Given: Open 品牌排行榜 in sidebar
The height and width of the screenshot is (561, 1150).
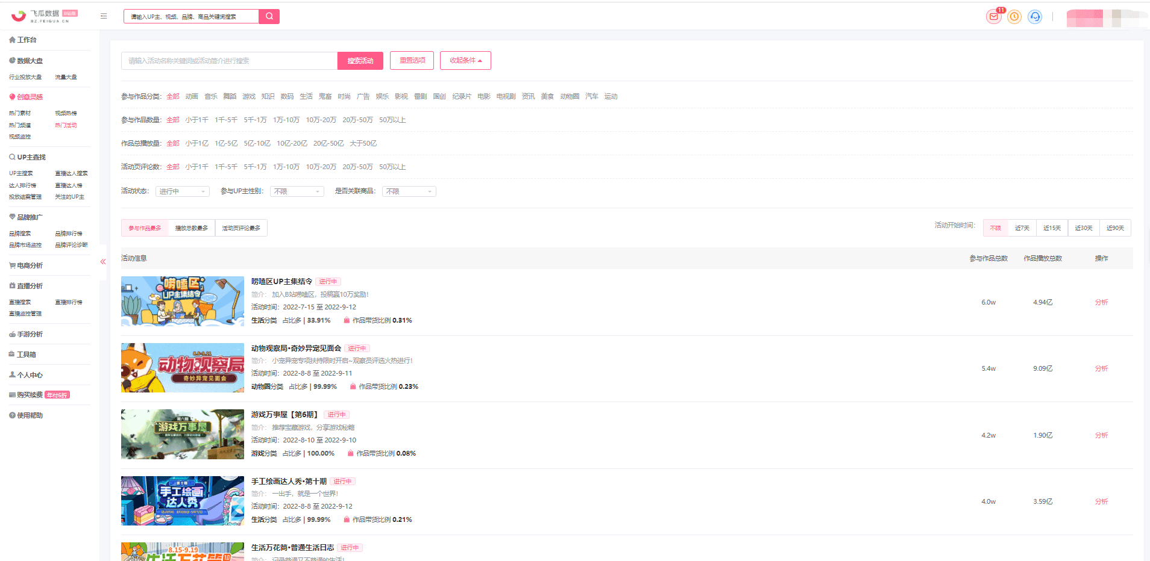Looking at the screenshot, I should point(69,234).
